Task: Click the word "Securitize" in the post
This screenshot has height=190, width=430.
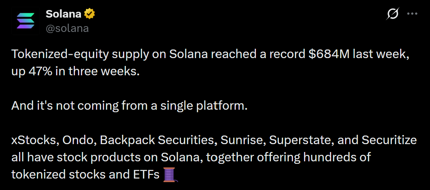Action: [x=389, y=141]
